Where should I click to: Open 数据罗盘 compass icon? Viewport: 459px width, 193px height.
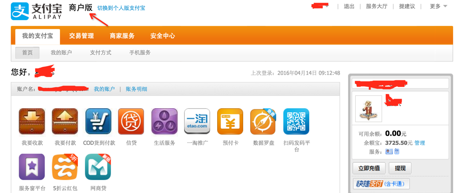pyautogui.click(x=263, y=121)
